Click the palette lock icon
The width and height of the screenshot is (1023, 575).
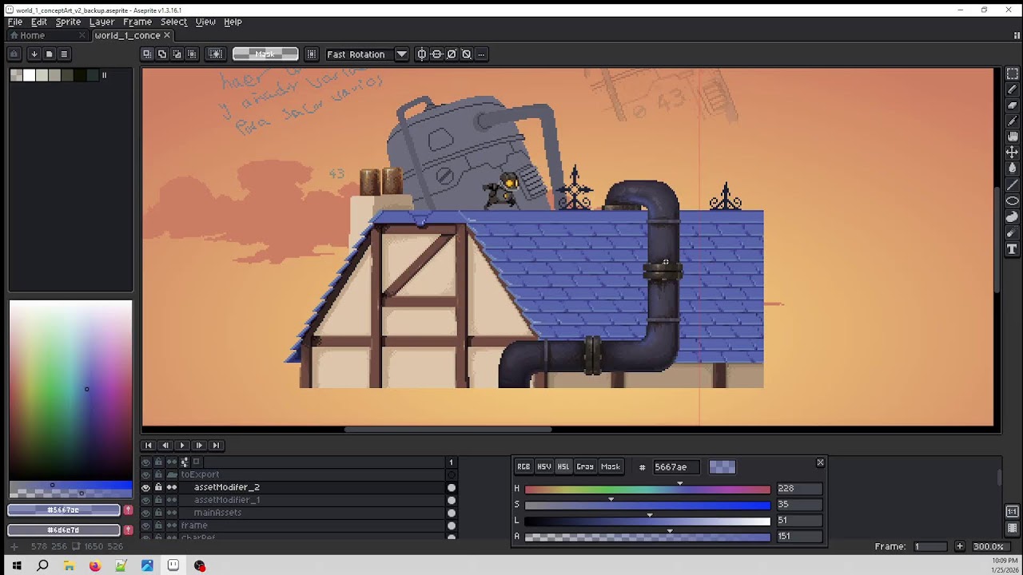pos(14,54)
